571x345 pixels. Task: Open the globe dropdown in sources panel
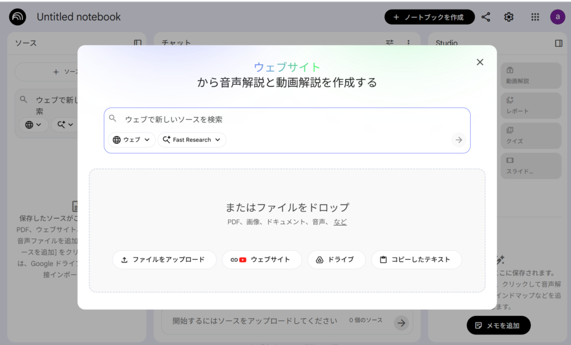tap(33, 125)
